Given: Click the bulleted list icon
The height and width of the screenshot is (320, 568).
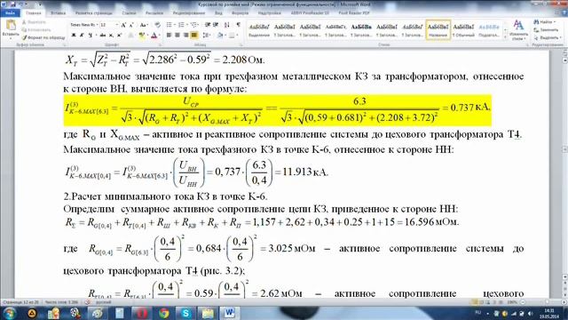Looking at the screenshot, I should [x=170, y=25].
